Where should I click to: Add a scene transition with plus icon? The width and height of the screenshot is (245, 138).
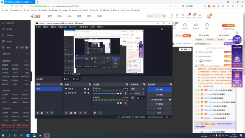(133, 98)
